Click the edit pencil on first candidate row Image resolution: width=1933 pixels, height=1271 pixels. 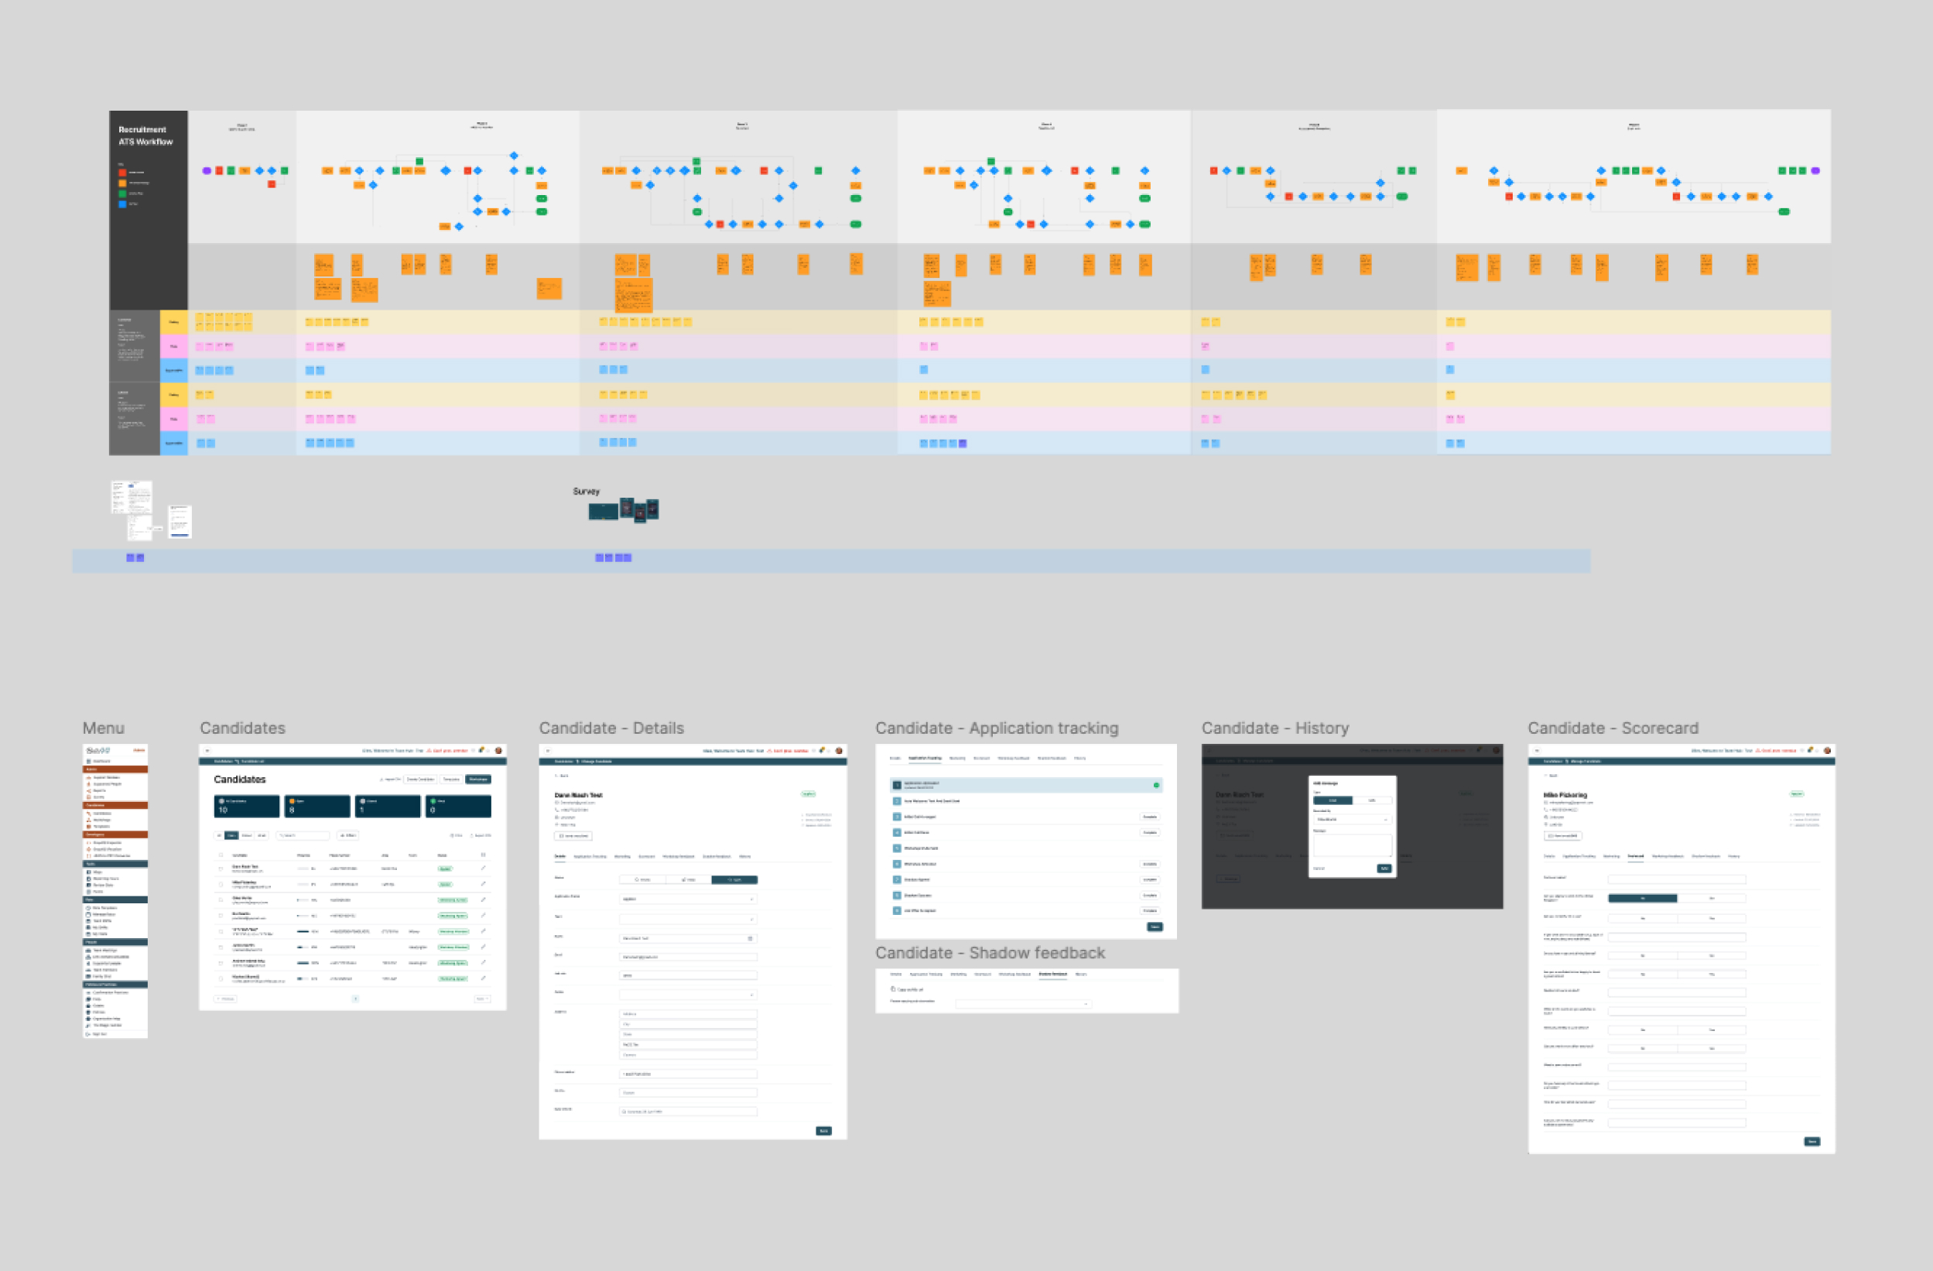483,868
